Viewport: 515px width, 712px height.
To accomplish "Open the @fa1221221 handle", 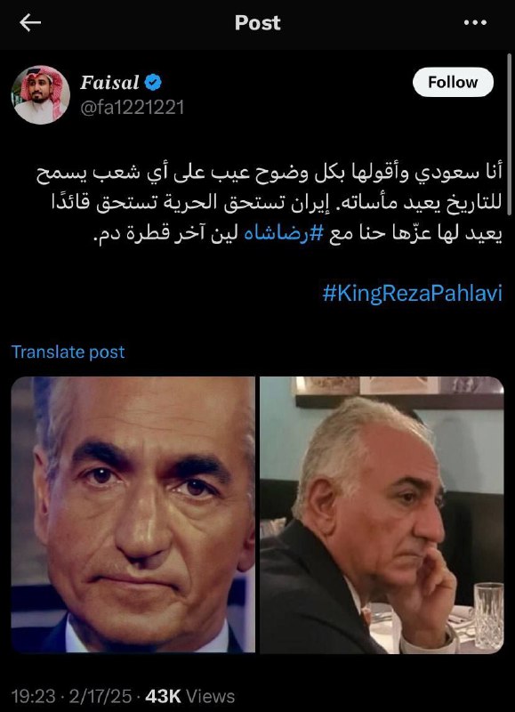I will pyautogui.click(x=132, y=108).
